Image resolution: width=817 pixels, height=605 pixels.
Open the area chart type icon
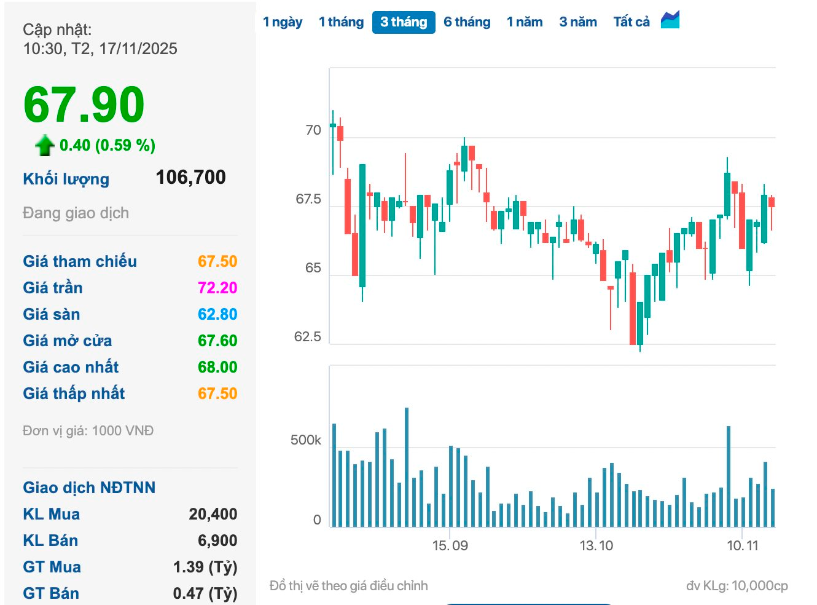click(670, 20)
